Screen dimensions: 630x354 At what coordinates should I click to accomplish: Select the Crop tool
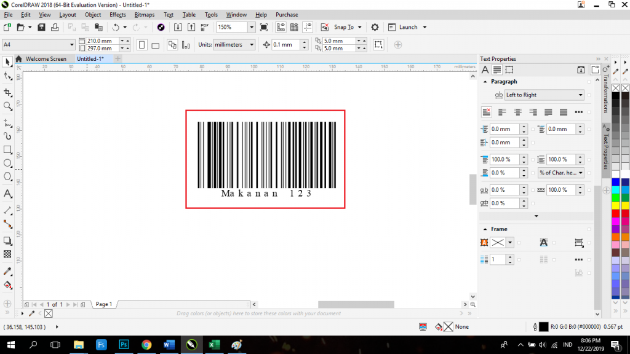(x=7, y=93)
